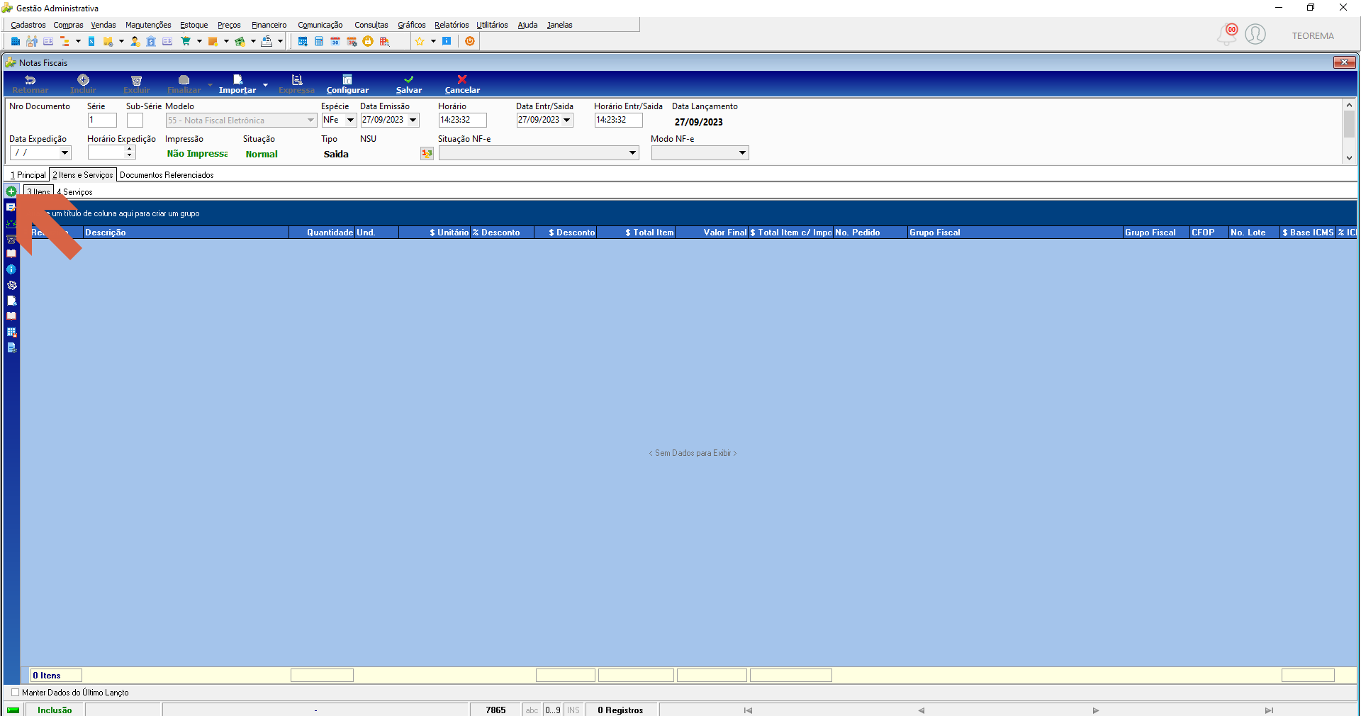The height and width of the screenshot is (716, 1361).
Task: Click the white document icon in left sidebar
Action: (11, 301)
